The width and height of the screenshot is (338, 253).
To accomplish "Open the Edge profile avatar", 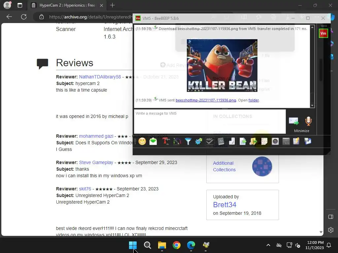I will click(7, 5).
